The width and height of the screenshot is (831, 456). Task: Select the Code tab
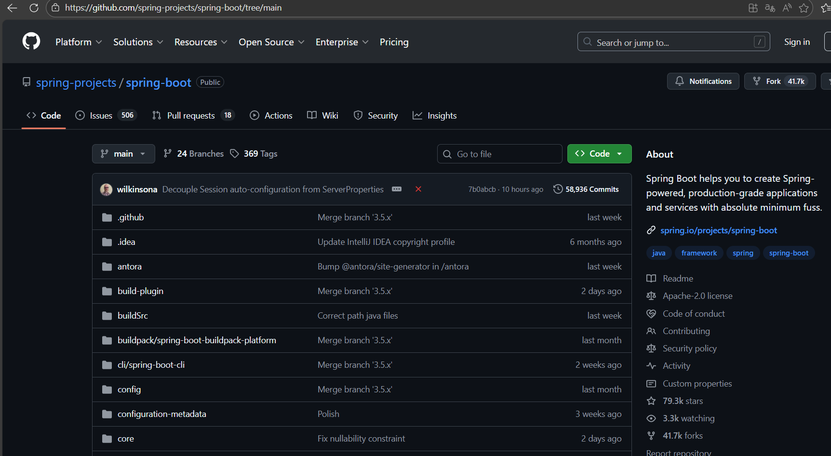click(x=43, y=115)
